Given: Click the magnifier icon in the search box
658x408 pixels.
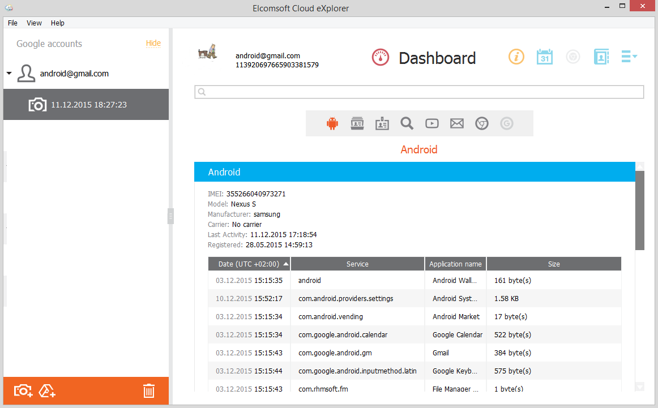Looking at the screenshot, I should 202,92.
